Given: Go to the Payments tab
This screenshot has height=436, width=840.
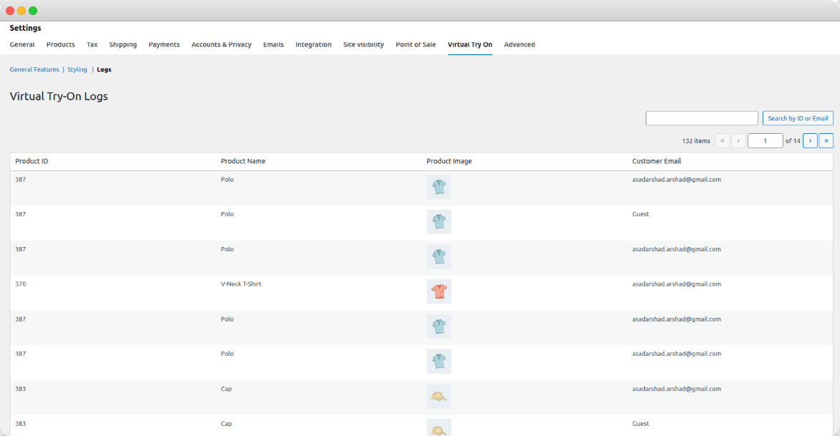Looking at the screenshot, I should [x=164, y=44].
